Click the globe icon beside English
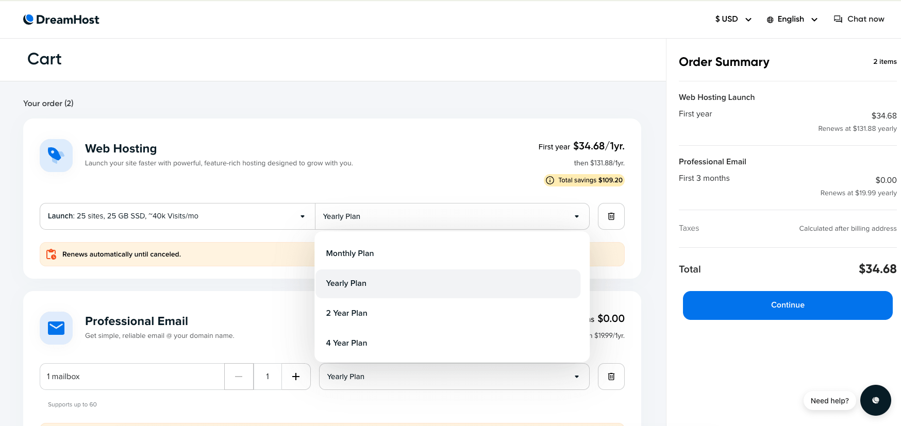 pyautogui.click(x=770, y=20)
